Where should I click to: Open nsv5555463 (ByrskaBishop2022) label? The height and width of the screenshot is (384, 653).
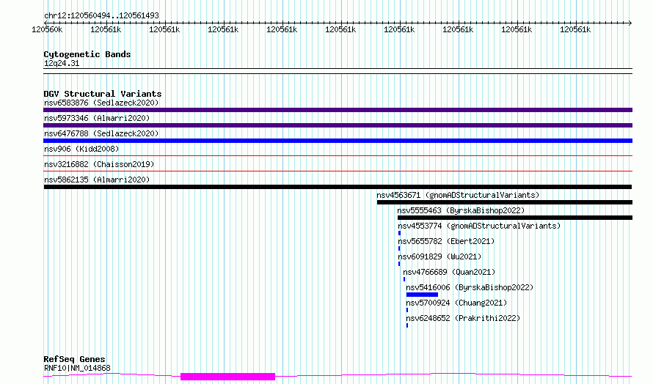point(461,210)
